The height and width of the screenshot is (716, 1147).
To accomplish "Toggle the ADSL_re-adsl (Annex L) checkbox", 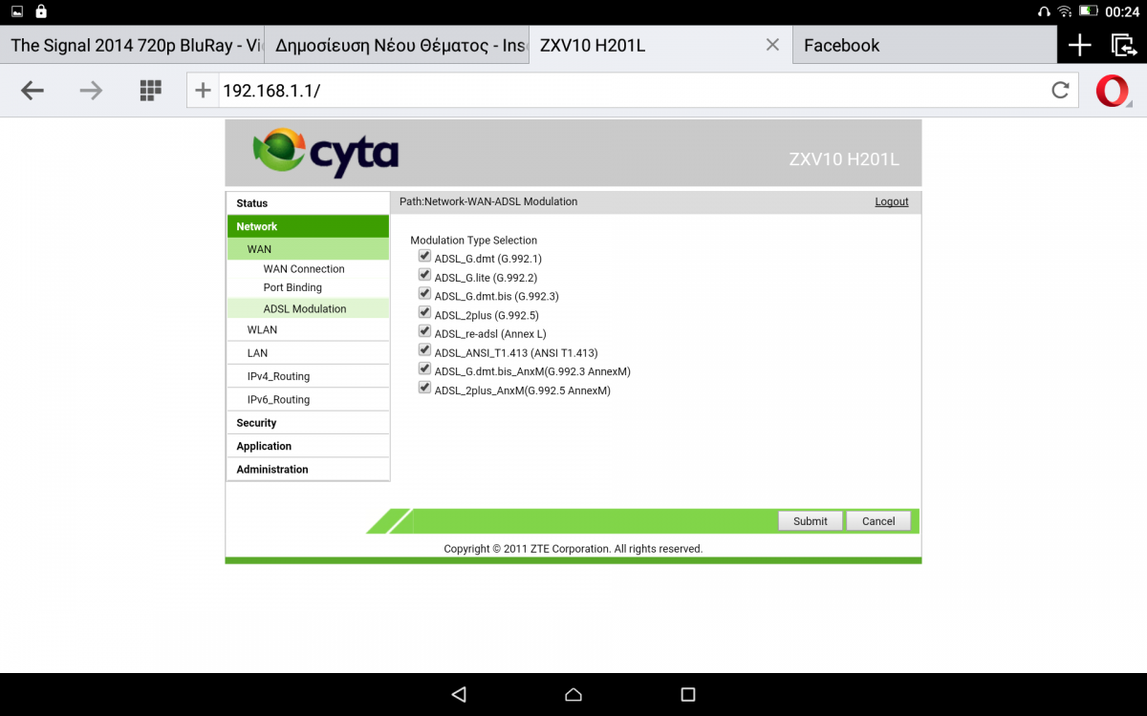I will click(424, 331).
